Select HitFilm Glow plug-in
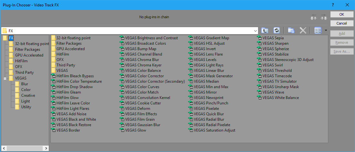Image resolution: width=355 pixels, height=152 pixels. click(65, 97)
